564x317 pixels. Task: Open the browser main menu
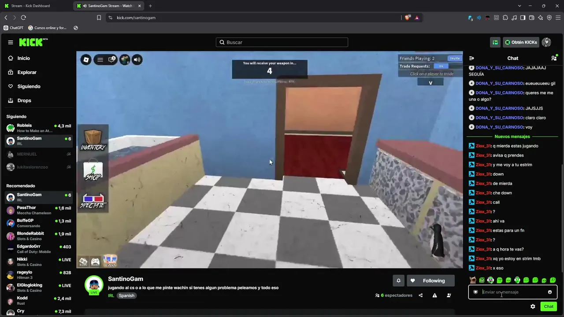[x=558, y=18]
